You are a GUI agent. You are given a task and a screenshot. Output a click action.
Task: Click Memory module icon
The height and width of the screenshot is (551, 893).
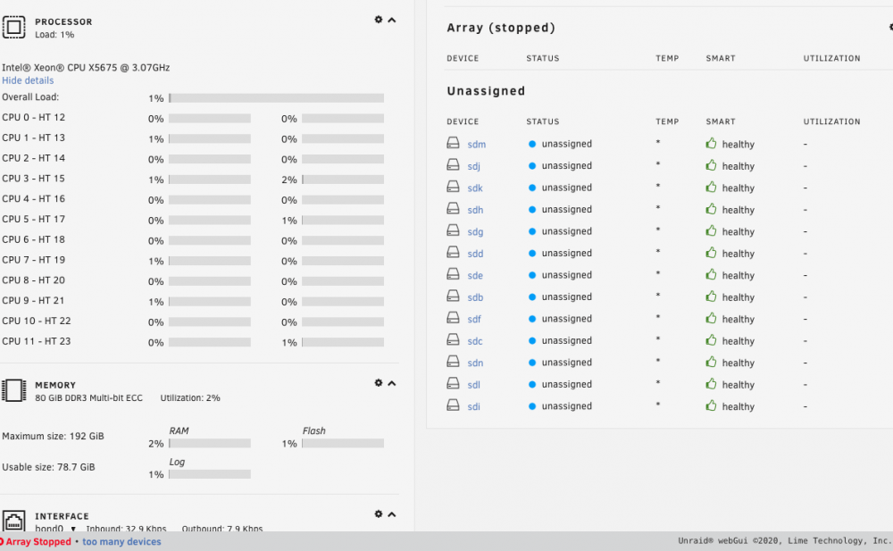pos(13,390)
